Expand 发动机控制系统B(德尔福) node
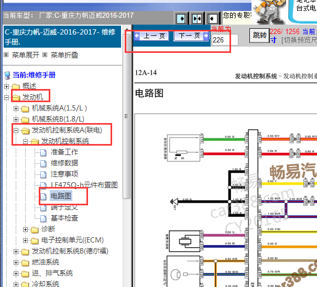This screenshot has width=317, height=287. (16, 251)
